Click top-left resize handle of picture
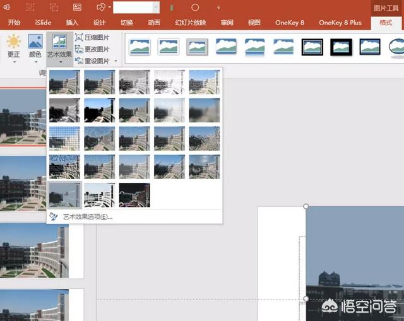The width and height of the screenshot is (404, 321). pyautogui.click(x=306, y=206)
